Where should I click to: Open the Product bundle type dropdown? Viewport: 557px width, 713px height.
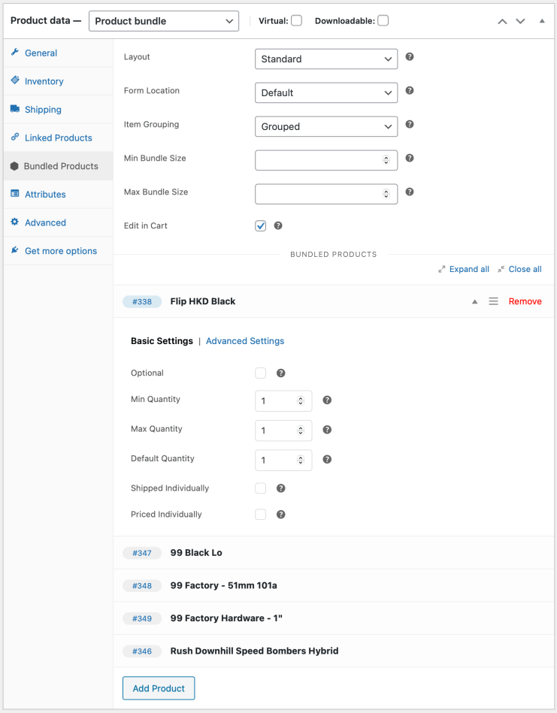(x=164, y=21)
